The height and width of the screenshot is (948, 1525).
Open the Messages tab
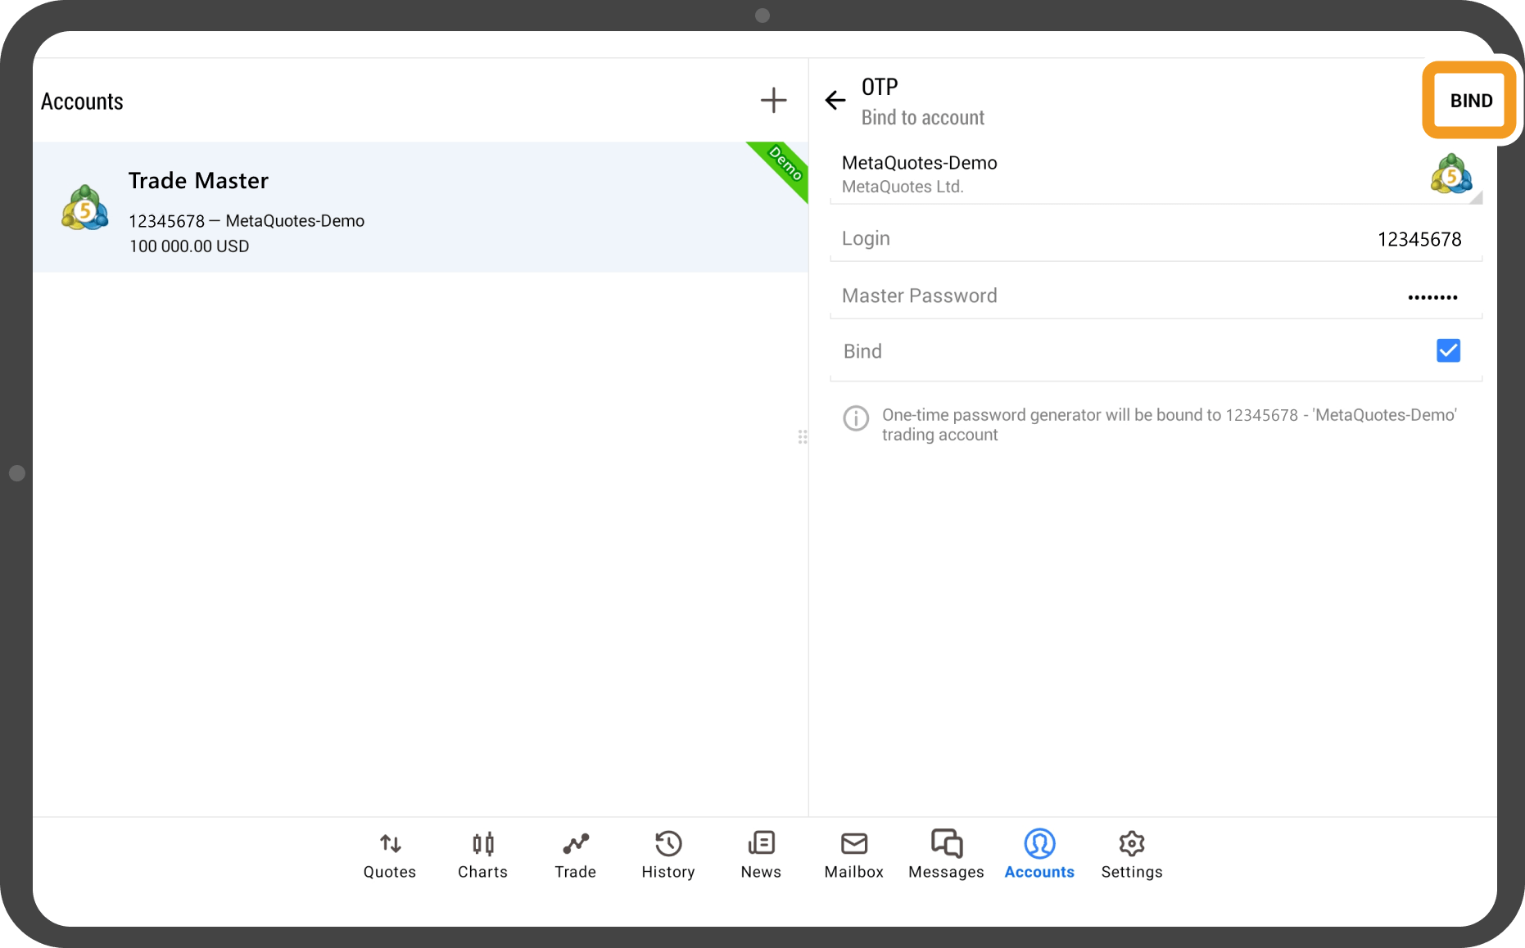click(946, 855)
